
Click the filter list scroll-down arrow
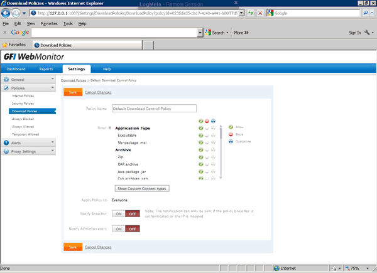[221, 178]
